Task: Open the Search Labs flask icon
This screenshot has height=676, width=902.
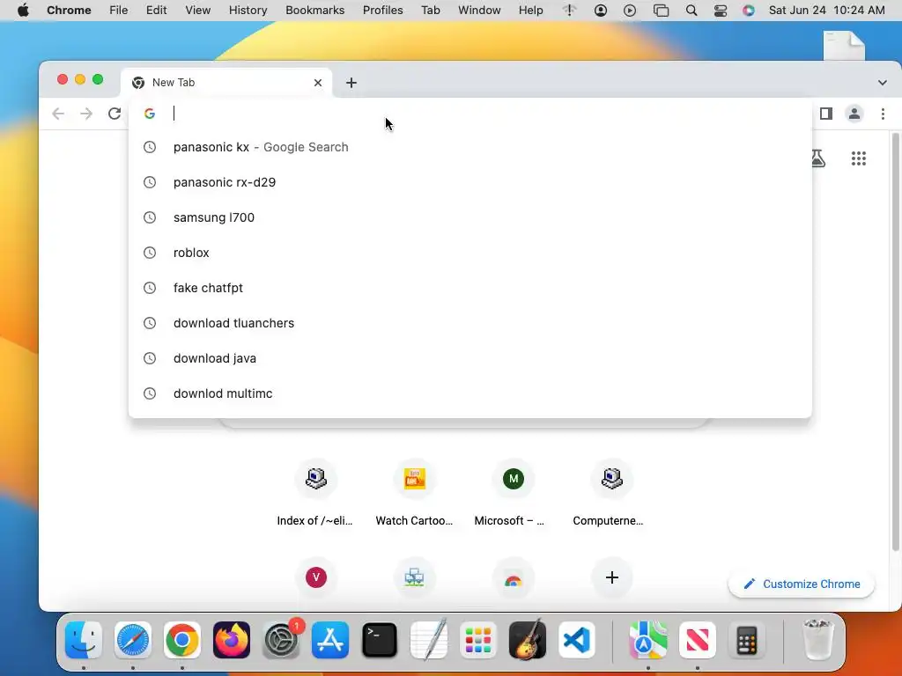Action: pos(817,158)
